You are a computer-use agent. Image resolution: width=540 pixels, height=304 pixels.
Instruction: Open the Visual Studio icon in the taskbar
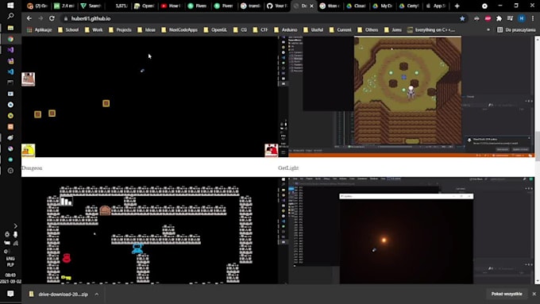click(10, 50)
